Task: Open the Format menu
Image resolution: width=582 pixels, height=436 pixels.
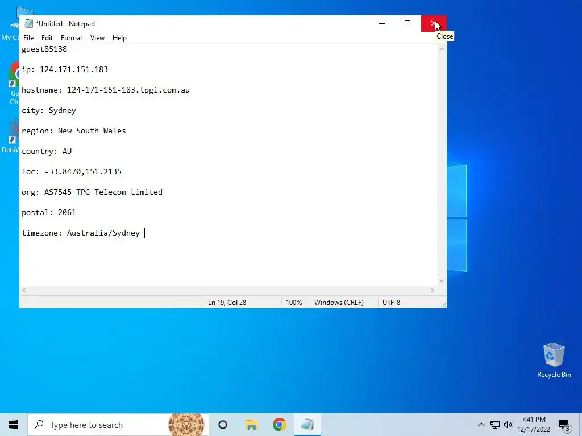Action: pos(71,38)
